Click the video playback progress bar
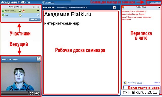 click(x=15, y=93)
